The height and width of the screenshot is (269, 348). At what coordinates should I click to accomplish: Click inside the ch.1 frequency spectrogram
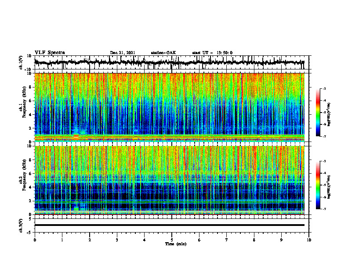pyautogui.click(x=169, y=107)
